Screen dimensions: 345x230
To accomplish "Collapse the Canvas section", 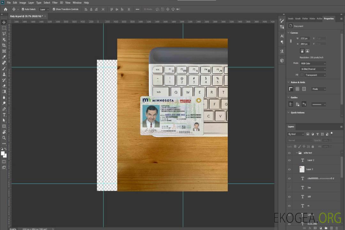I will coord(289,33).
